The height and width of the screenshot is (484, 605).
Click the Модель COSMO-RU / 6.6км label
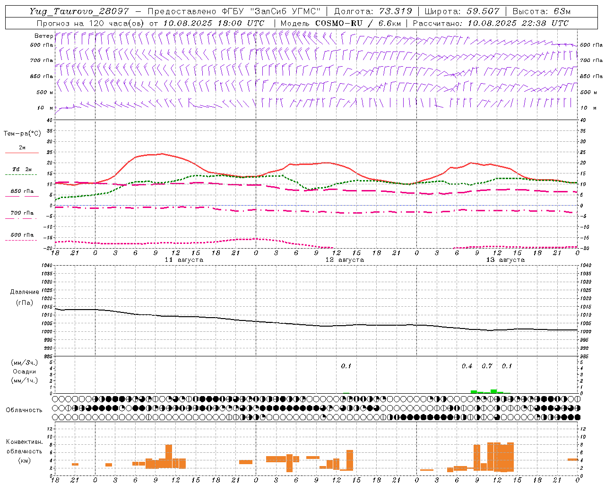pyautogui.click(x=340, y=23)
